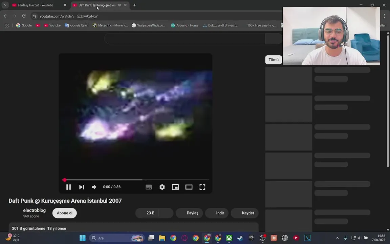Click the video timestamp 0:00 / 0:36
Screen dimensions: 390x244
[x=112, y=187]
